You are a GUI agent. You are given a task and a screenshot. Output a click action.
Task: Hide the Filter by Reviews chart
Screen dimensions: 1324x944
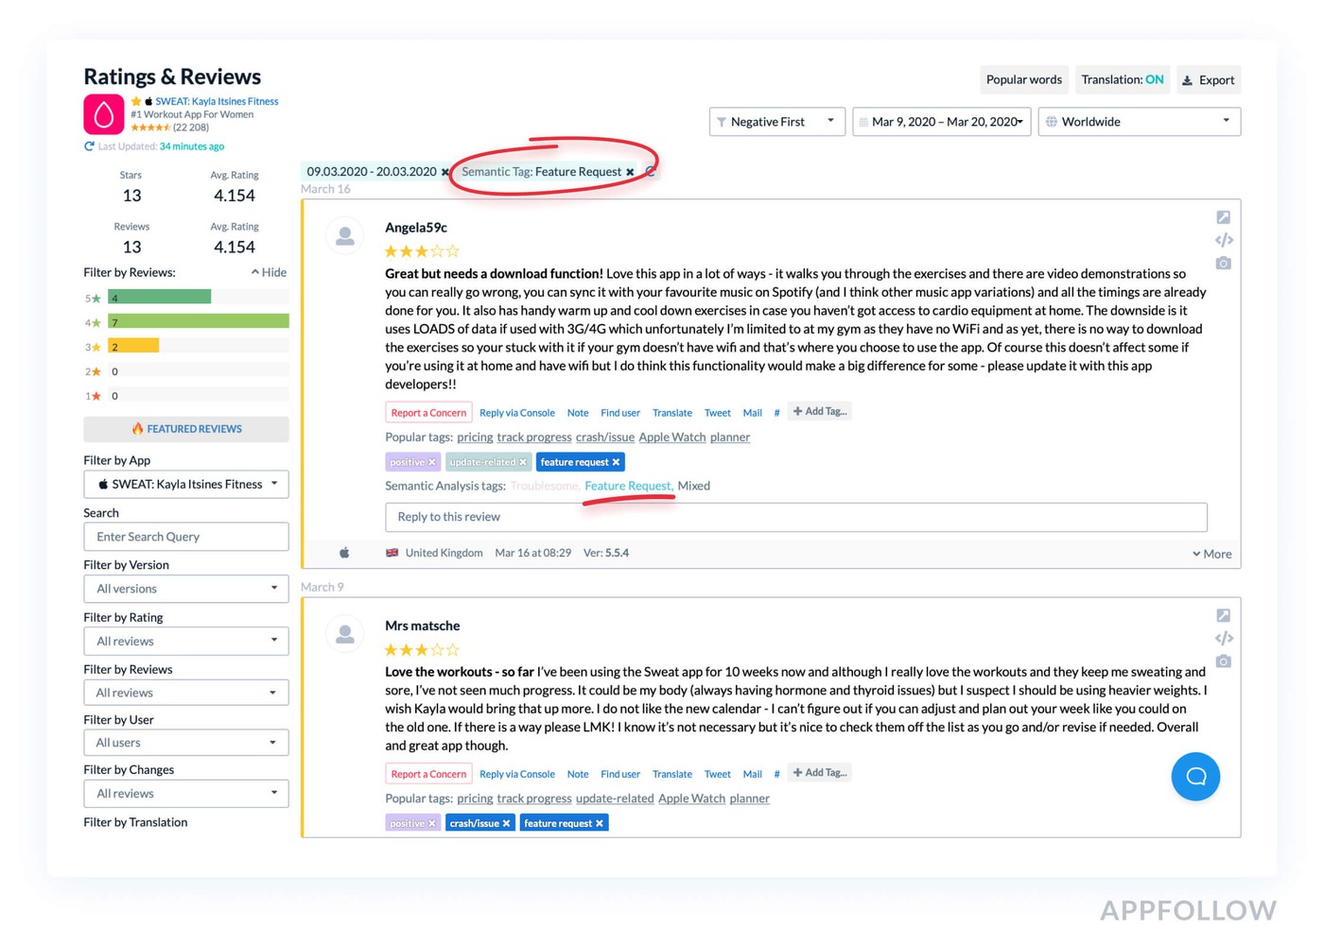[x=269, y=272]
